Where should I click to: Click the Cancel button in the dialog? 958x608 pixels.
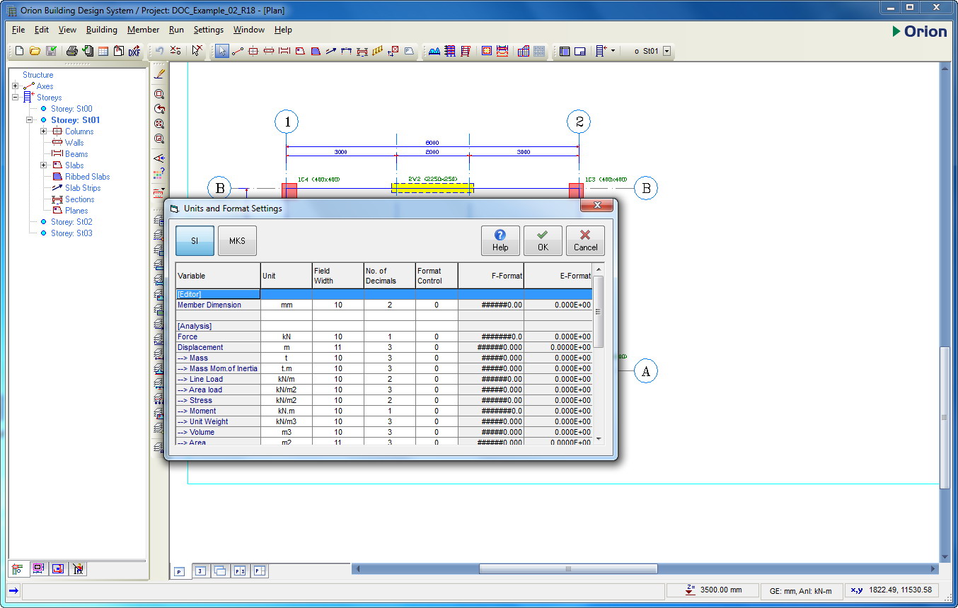[585, 240]
